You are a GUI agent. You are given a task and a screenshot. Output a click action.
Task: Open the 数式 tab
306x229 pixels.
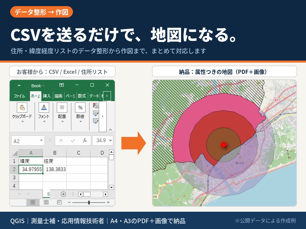click(82, 96)
